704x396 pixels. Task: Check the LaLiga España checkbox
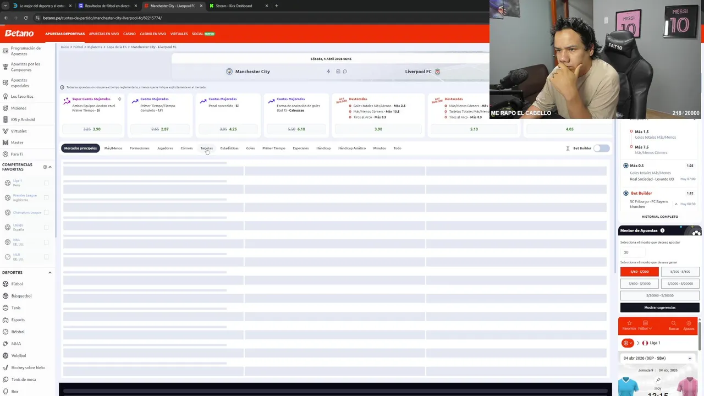click(46, 227)
